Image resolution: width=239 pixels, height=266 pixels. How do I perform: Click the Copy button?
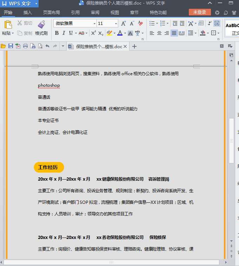(25, 33)
